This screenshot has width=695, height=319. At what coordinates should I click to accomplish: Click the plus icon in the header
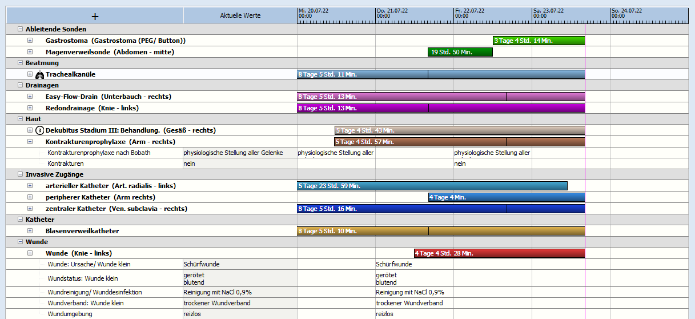[95, 17]
